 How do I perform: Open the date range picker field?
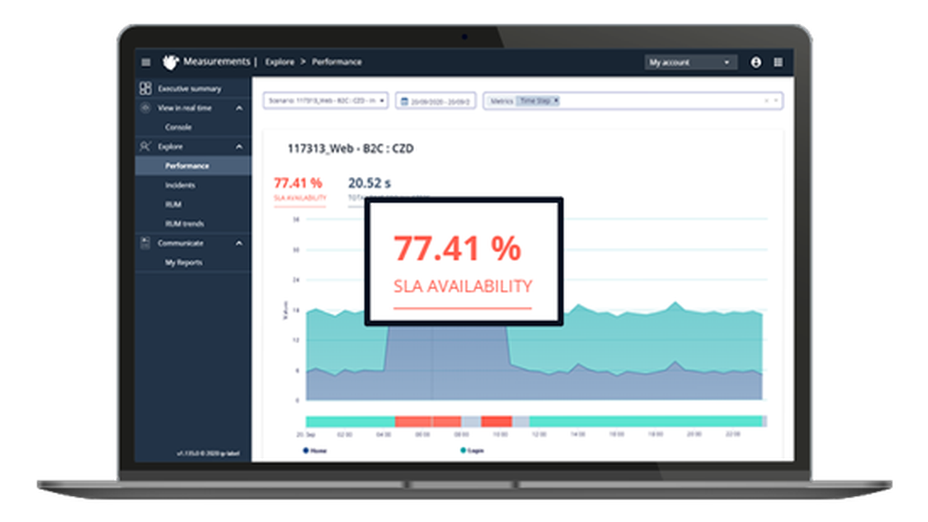(x=436, y=101)
